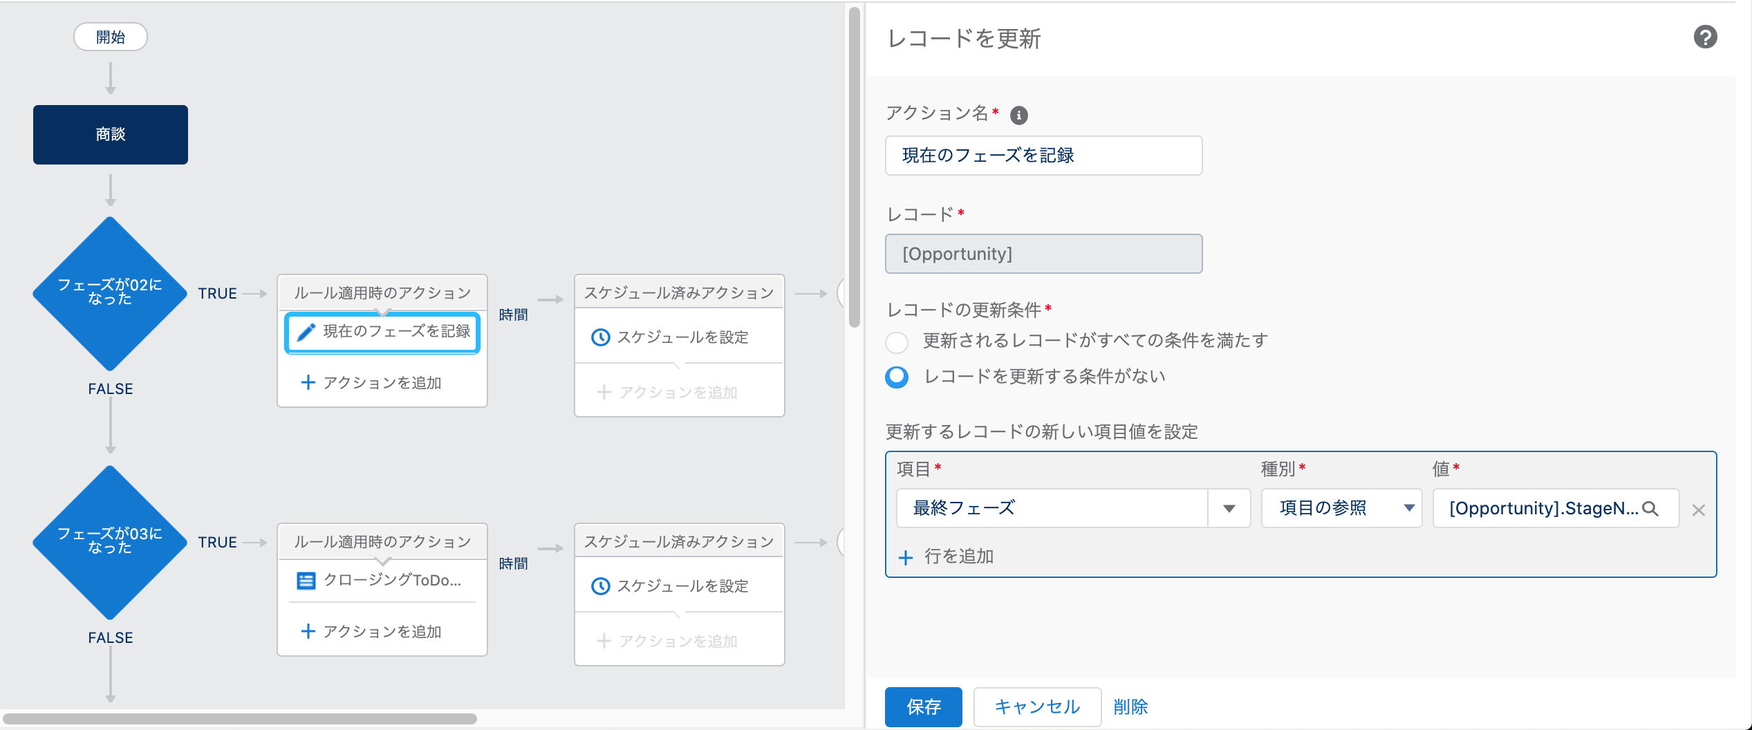
Task: Click the 保存 button
Action: point(923,707)
